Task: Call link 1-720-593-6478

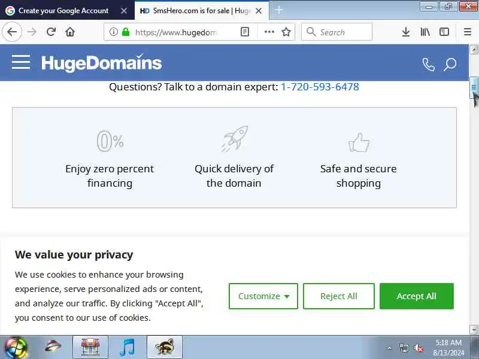Action: (320, 87)
